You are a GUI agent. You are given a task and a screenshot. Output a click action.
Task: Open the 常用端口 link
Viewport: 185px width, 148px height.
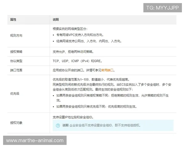coord(107,70)
